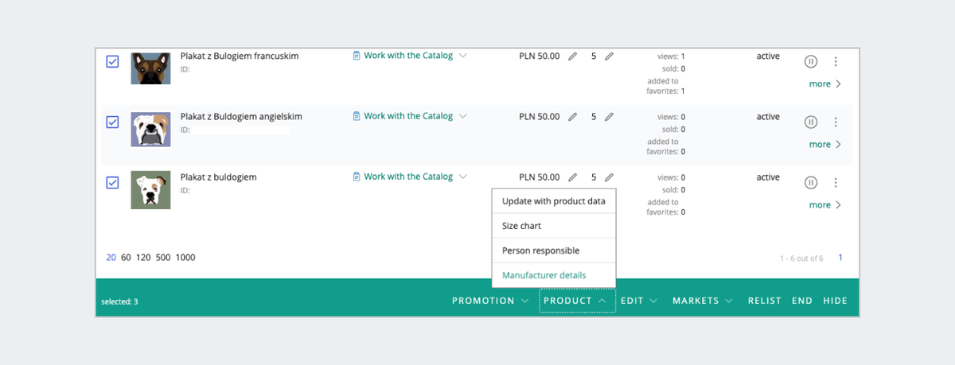Expand more details for Plakat z Bulogiem francuskim
955x365 pixels.
click(824, 83)
